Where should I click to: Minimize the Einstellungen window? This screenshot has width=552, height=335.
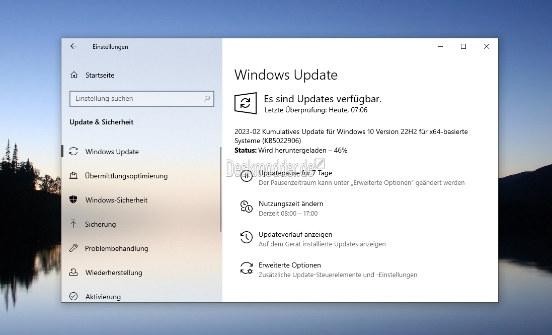(x=440, y=46)
